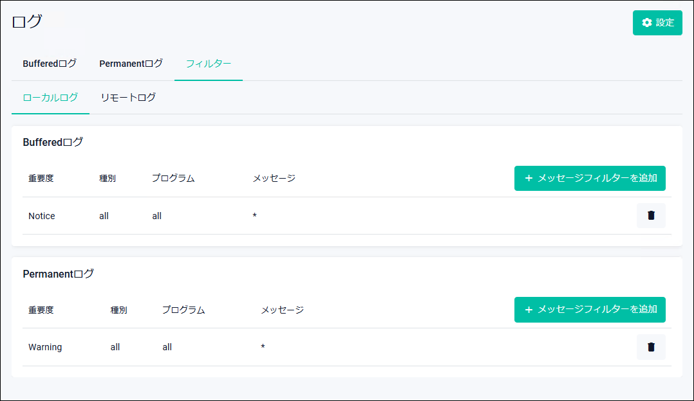Click the ログ page title
The width and height of the screenshot is (694, 401).
tap(27, 21)
